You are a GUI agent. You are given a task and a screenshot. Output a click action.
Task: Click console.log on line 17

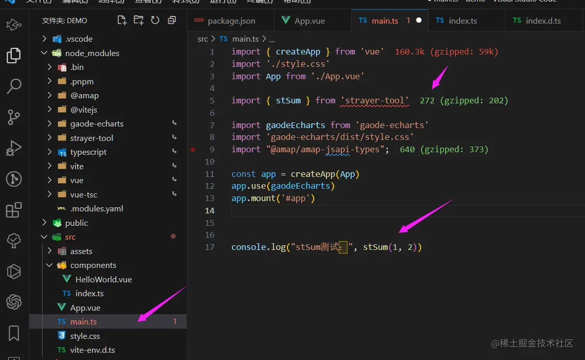(x=259, y=247)
